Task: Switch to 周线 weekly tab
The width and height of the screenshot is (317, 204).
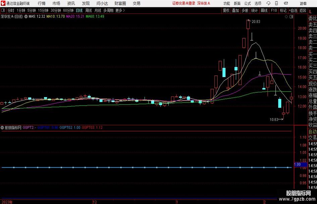Action: [89, 10]
